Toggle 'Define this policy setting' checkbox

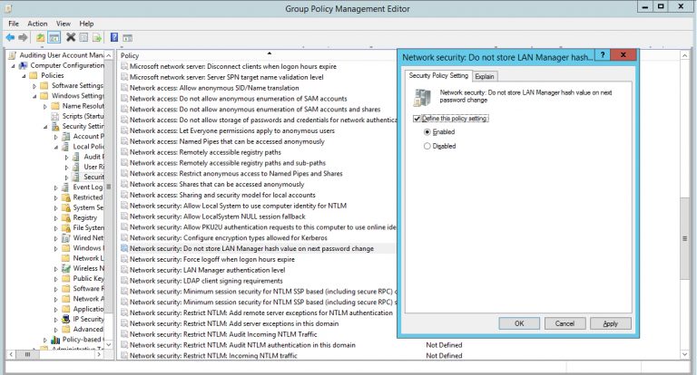click(417, 119)
